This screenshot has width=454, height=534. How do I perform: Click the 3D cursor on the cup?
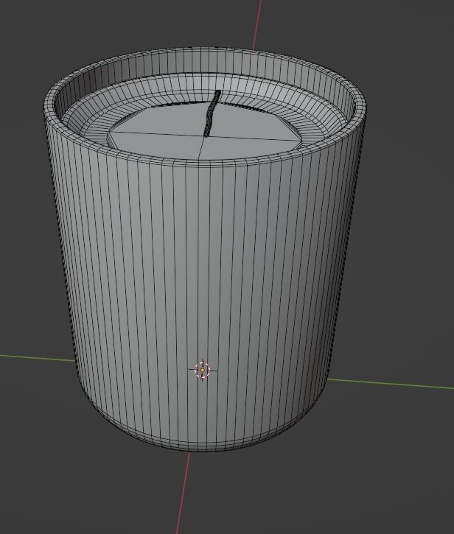[x=203, y=370]
